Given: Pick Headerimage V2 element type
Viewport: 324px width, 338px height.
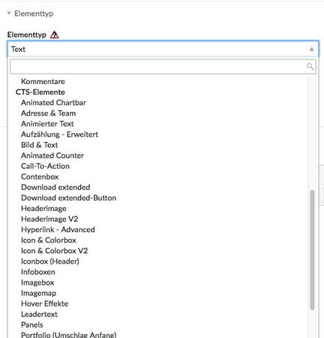Looking at the screenshot, I should (x=49, y=219).
